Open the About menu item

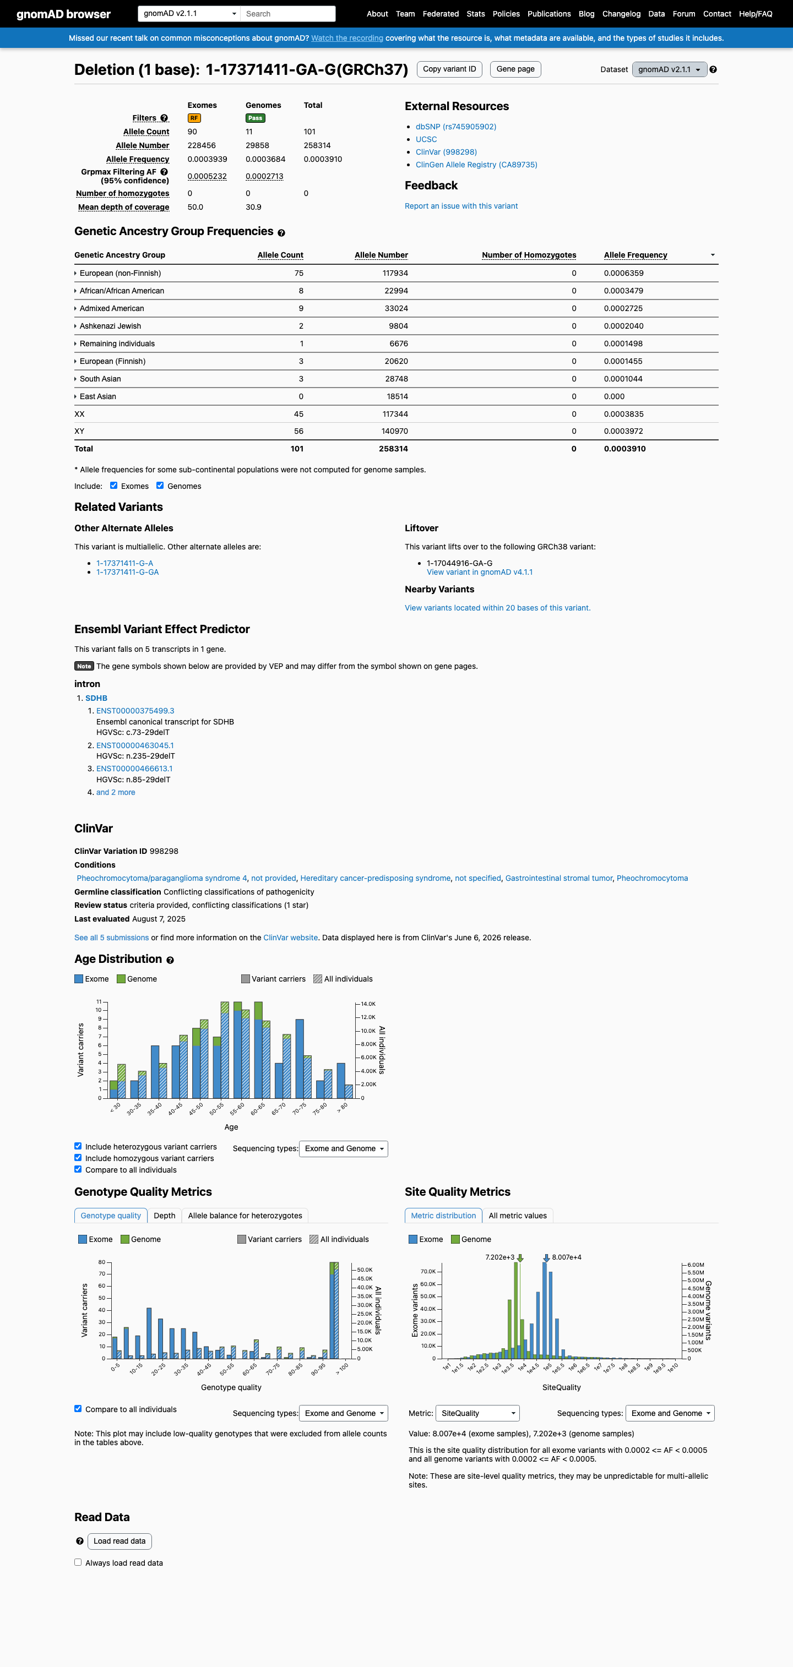pos(377,14)
